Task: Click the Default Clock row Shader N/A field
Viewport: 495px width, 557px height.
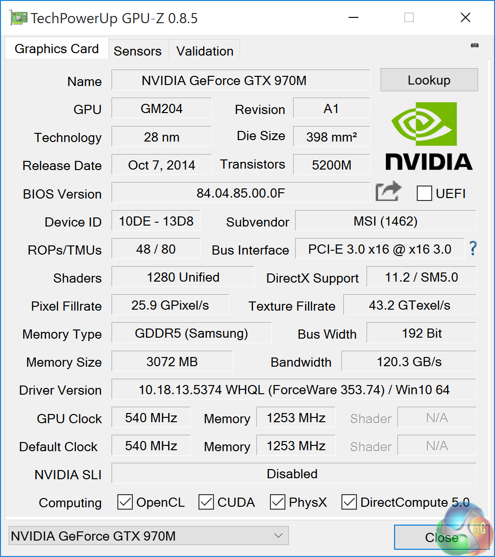Action: click(x=437, y=445)
